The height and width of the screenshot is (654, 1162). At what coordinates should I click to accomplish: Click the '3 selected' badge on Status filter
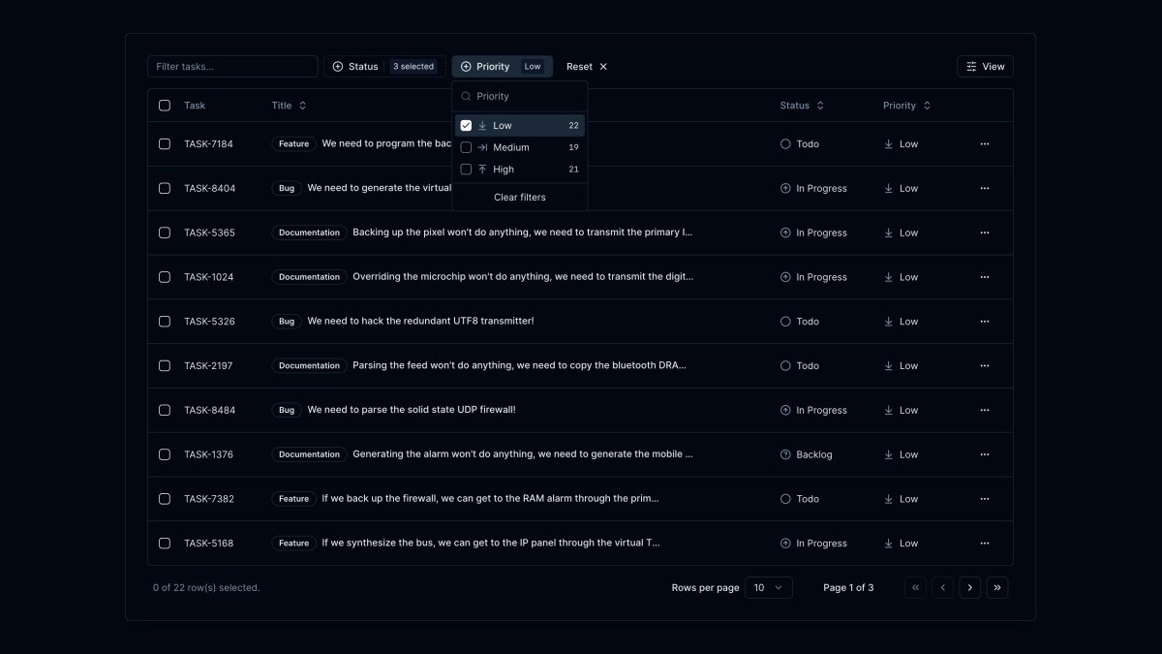point(413,67)
